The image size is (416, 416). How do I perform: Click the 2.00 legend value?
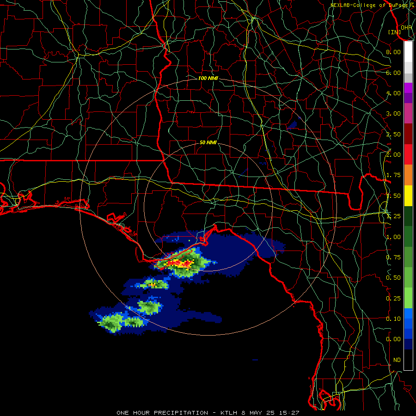tap(393, 155)
